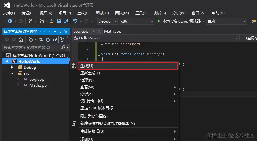Click the Solution Explorer search input field
Image resolution: width=257 pixels, height=141 pixels.
[x=31, y=48]
